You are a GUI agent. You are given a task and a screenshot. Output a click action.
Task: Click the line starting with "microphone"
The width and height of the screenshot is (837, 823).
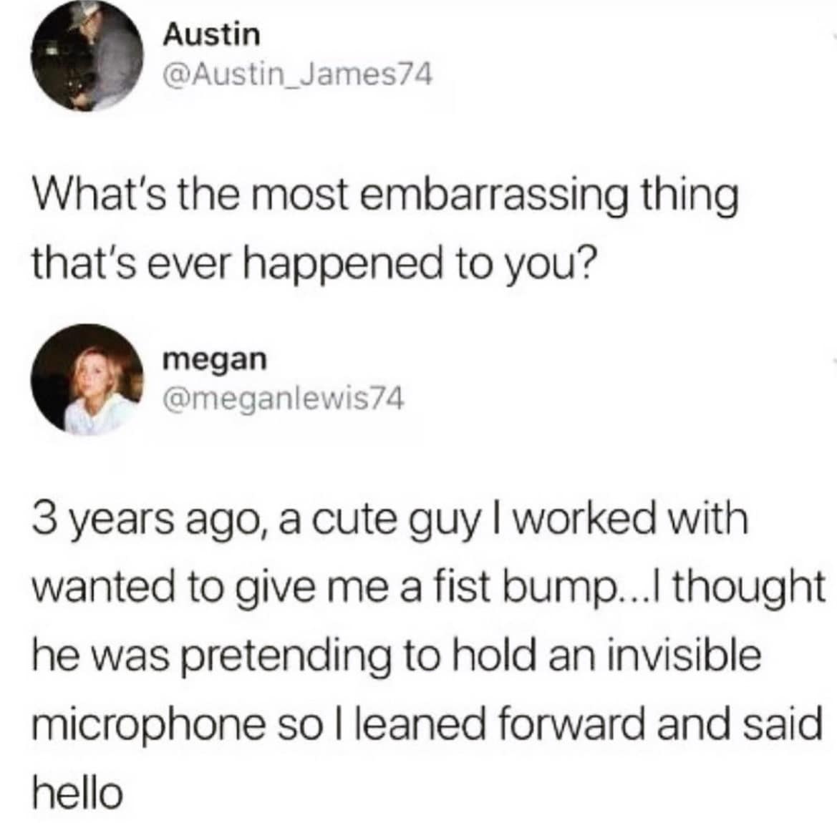pos(427,724)
